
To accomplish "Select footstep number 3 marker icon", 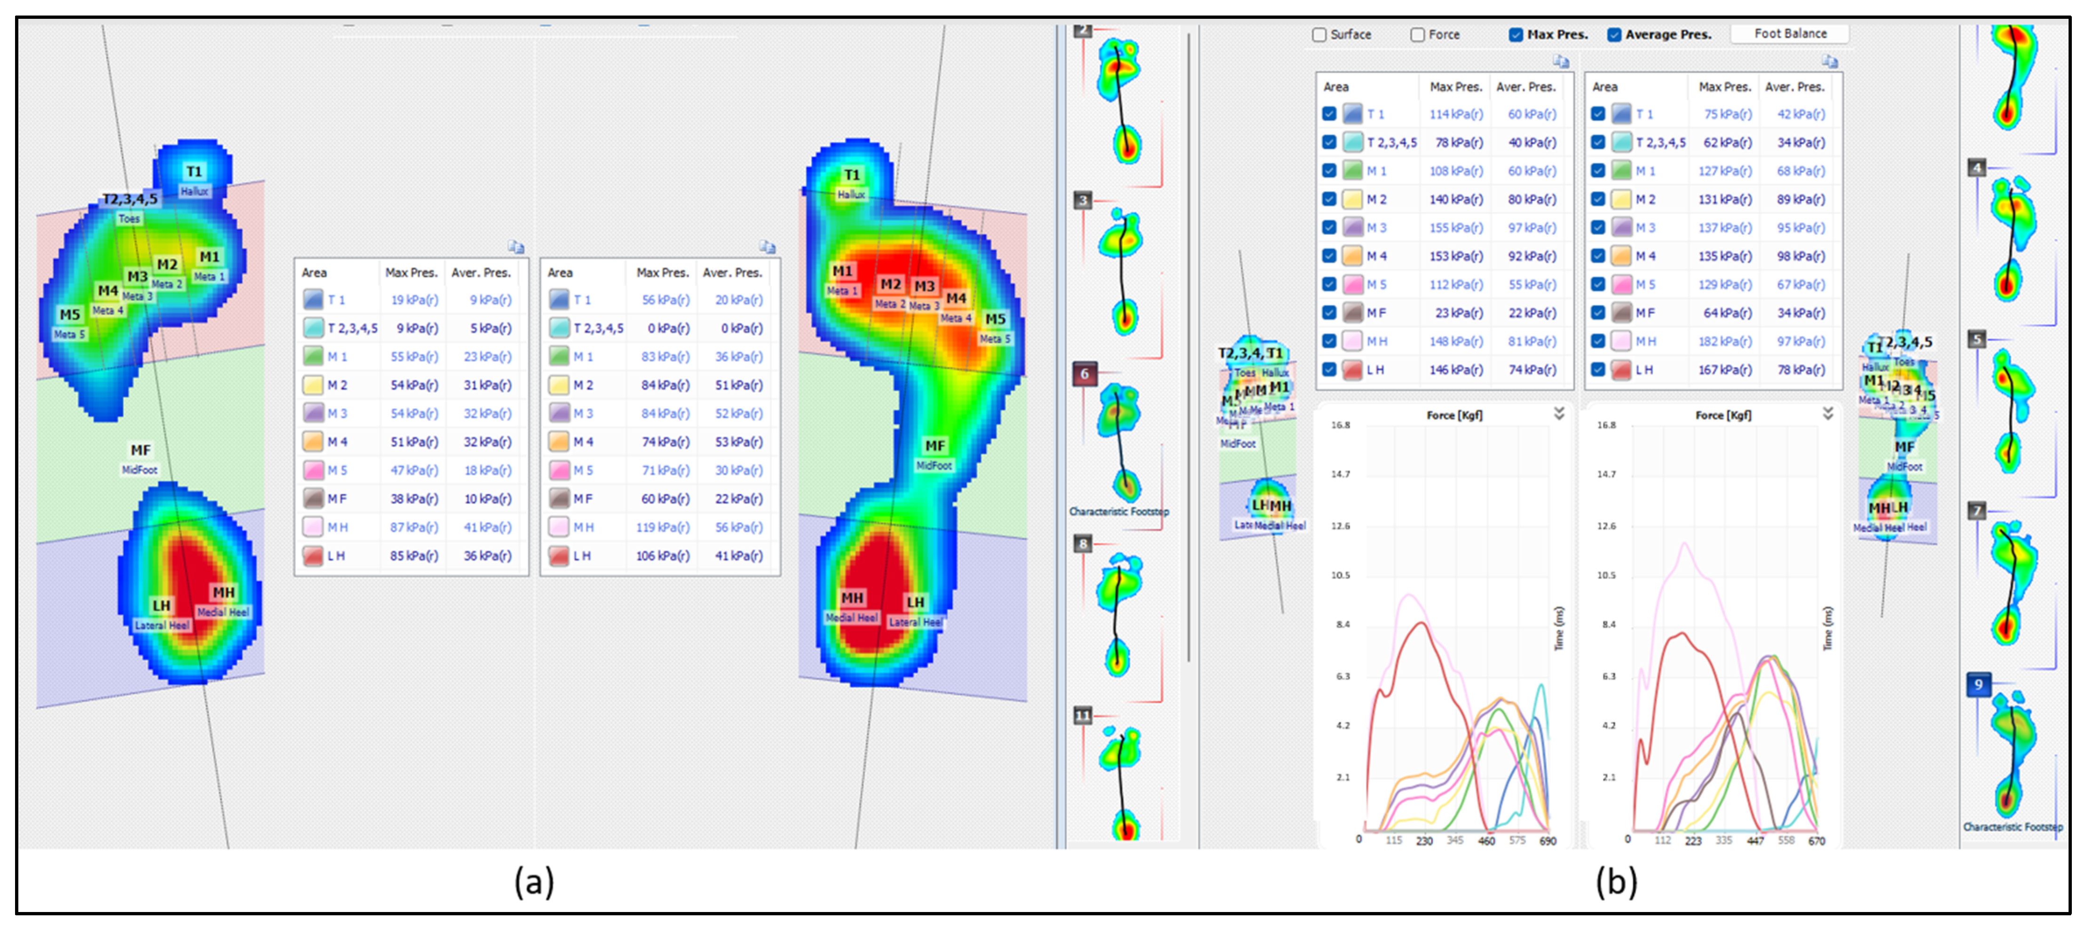I will (1082, 200).
